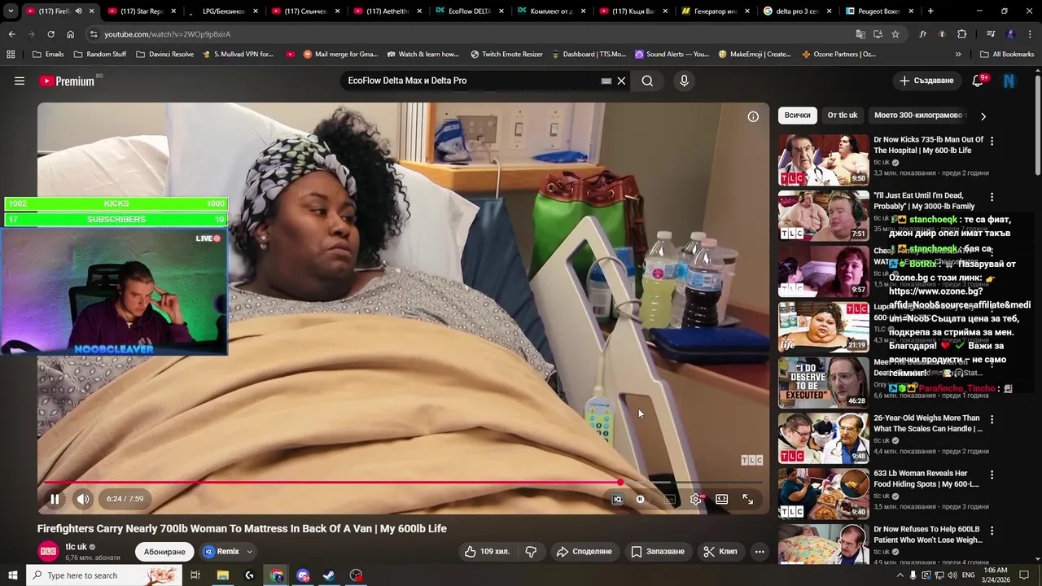Viewport: 1042px width, 586px height.
Task: Enter fullscreen mode
Action: coord(747,499)
